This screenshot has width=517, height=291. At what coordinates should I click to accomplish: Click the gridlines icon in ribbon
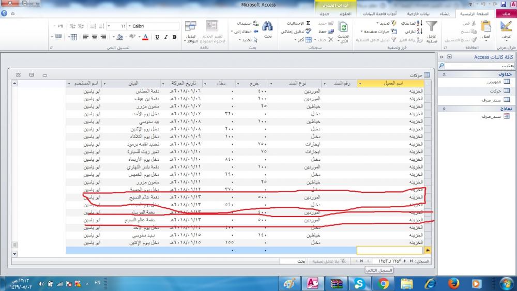click(73, 37)
